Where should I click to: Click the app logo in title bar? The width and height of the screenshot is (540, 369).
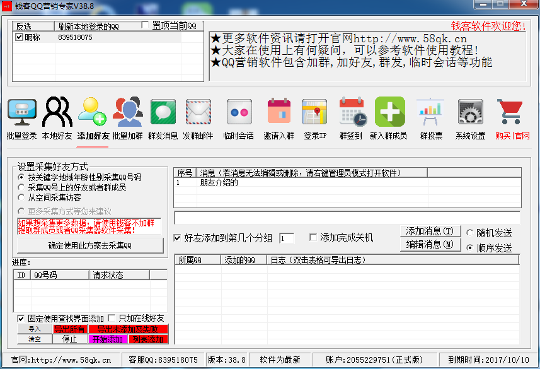7,6
